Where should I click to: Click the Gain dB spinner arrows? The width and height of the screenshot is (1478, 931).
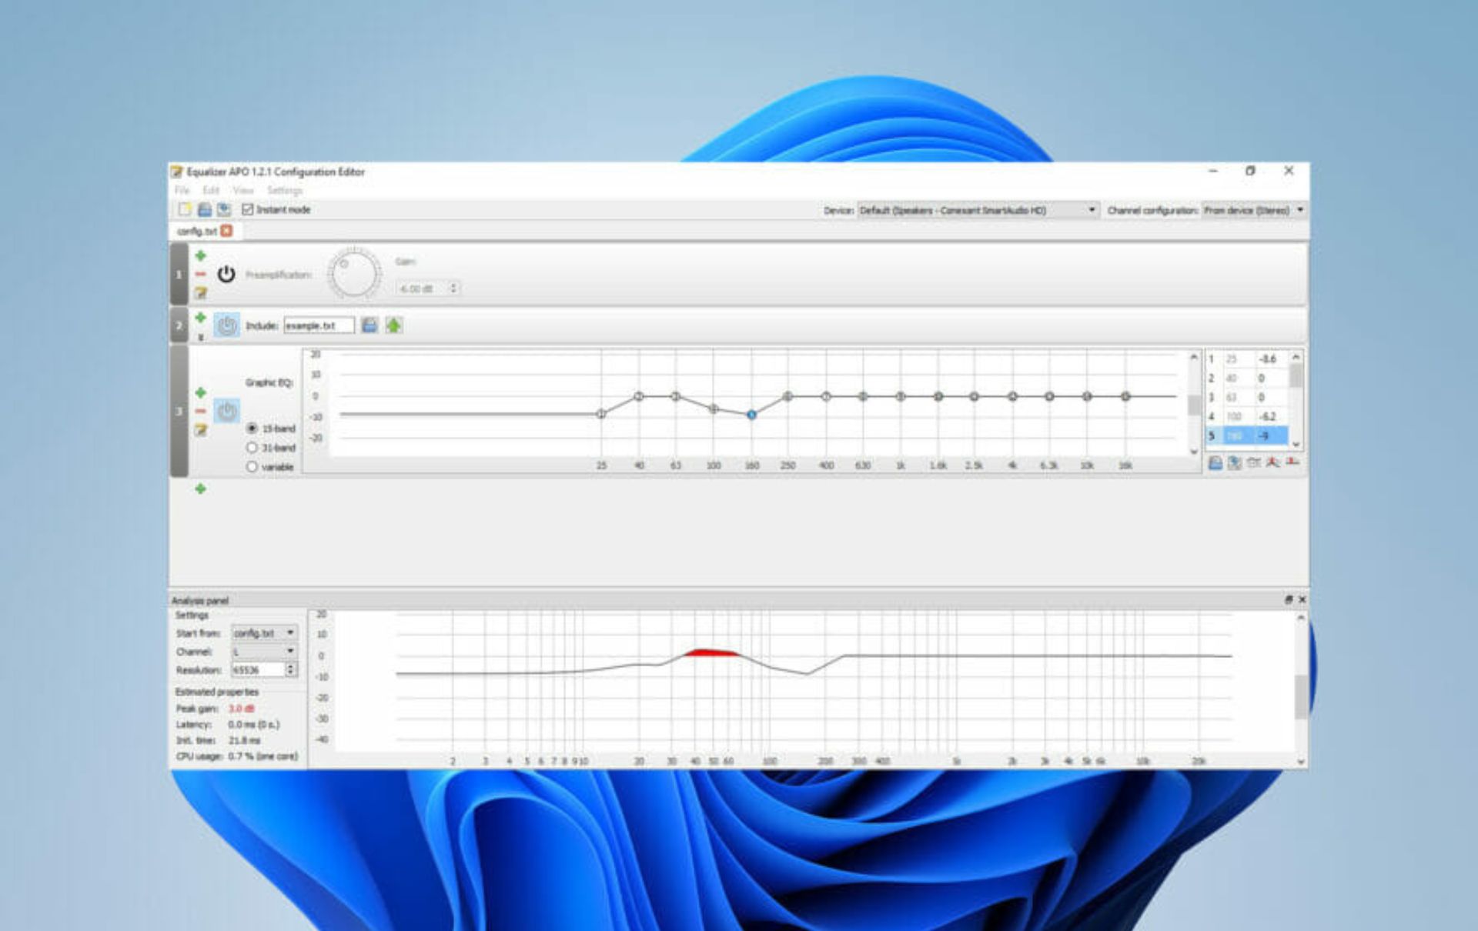(x=453, y=288)
